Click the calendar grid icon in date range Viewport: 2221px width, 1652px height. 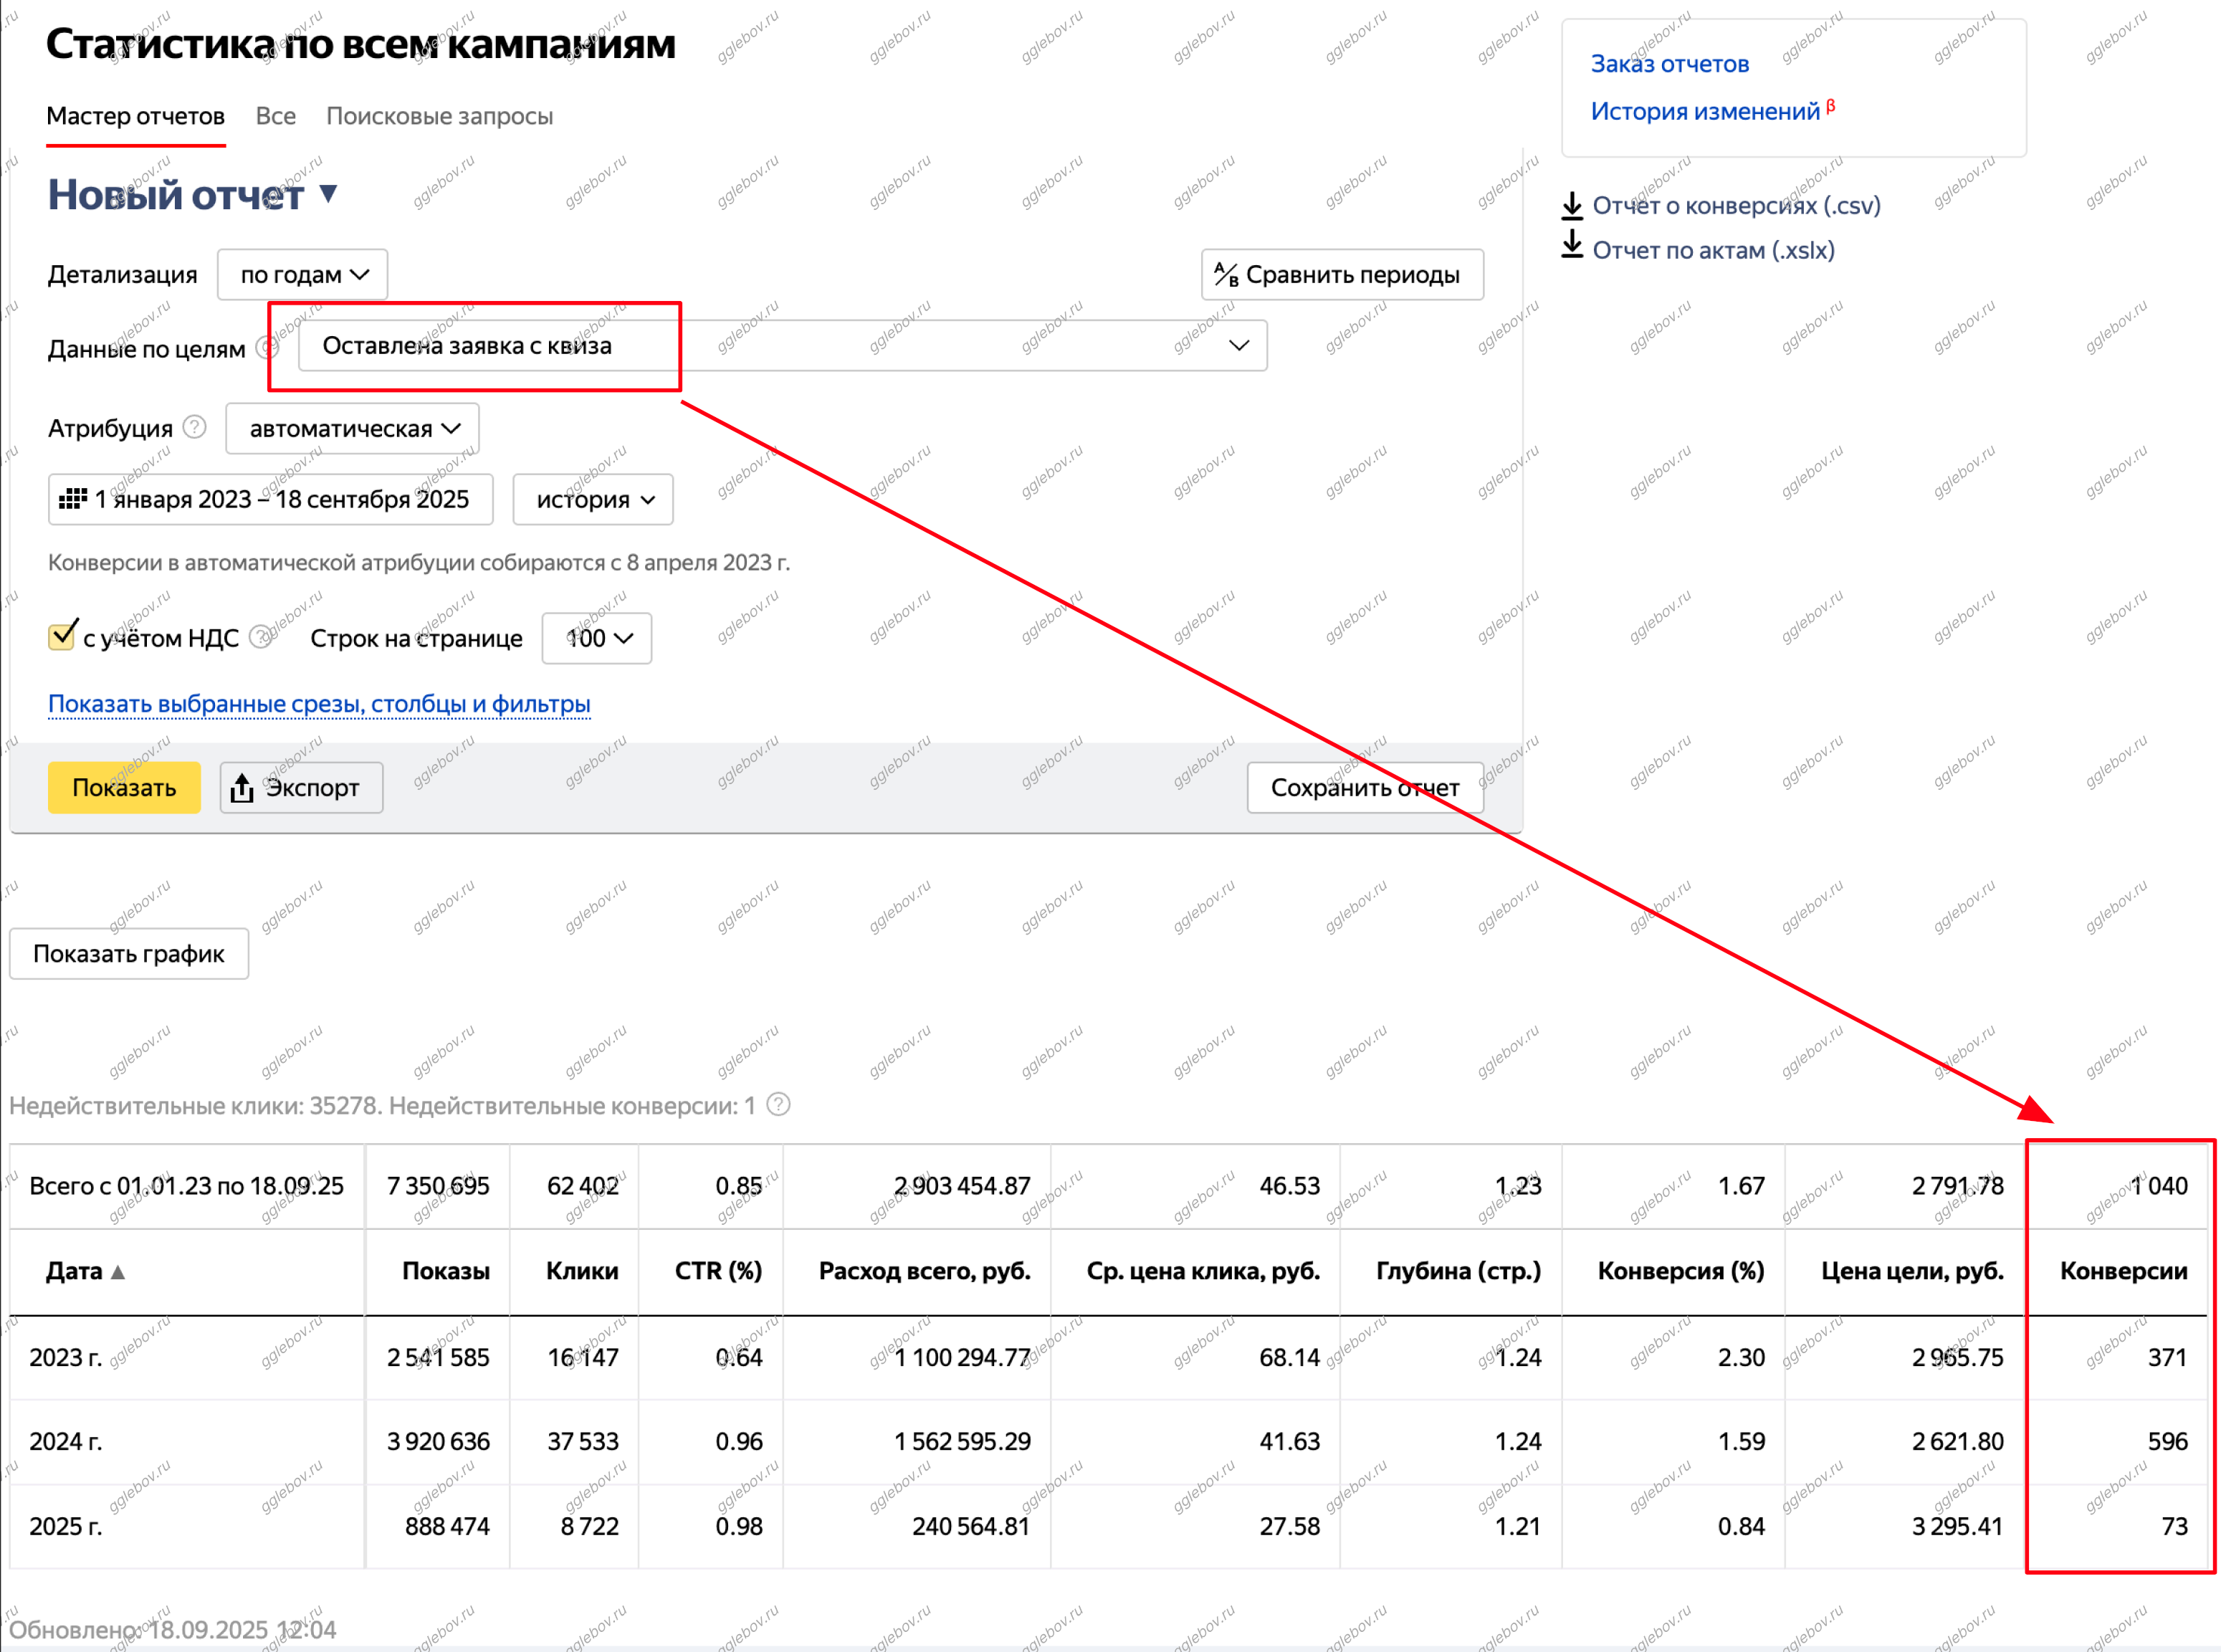coord(72,499)
